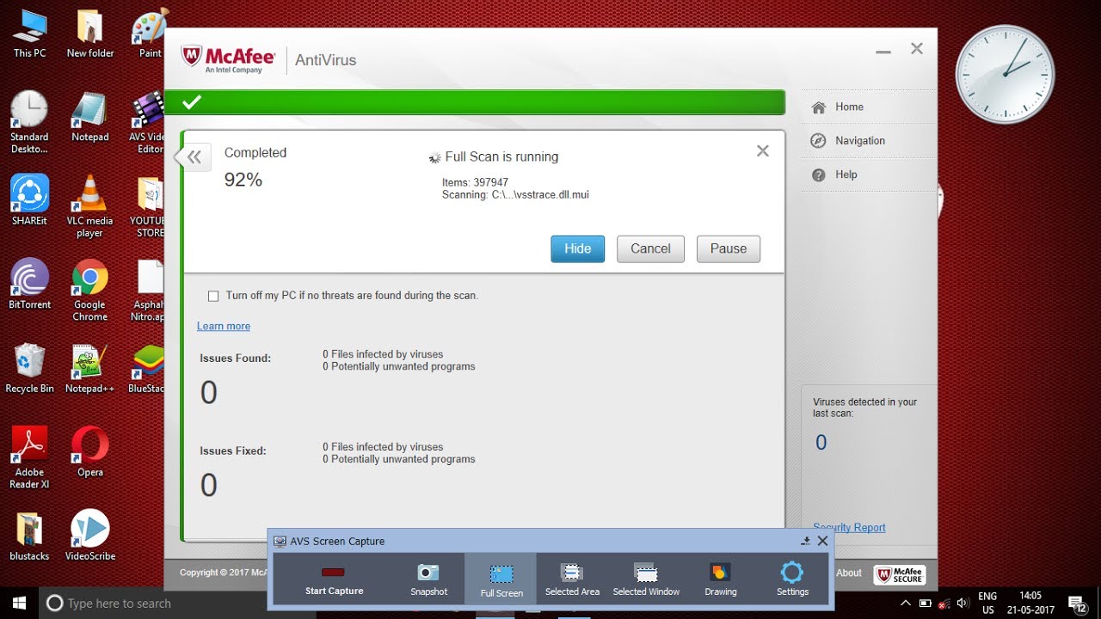Choose Selected Area mode in AVS
This screenshot has height=619, width=1101.
[572, 580]
